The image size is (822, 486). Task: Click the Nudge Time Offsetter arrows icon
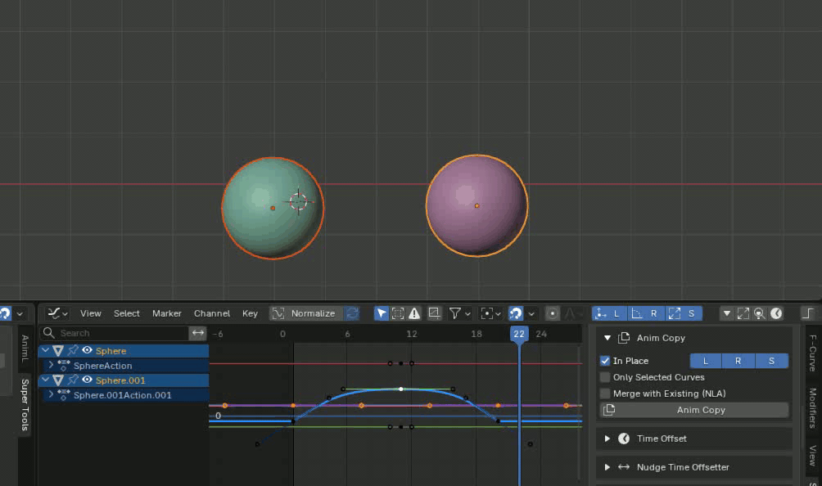624,467
